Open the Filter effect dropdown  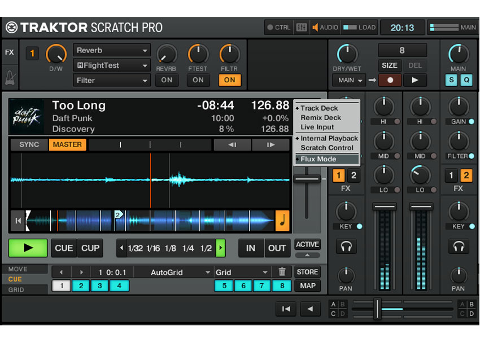pos(112,81)
